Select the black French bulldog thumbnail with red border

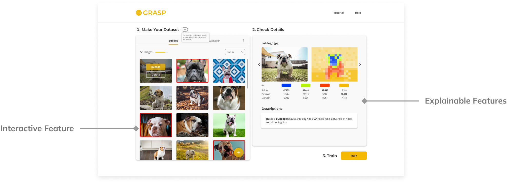pos(192,71)
